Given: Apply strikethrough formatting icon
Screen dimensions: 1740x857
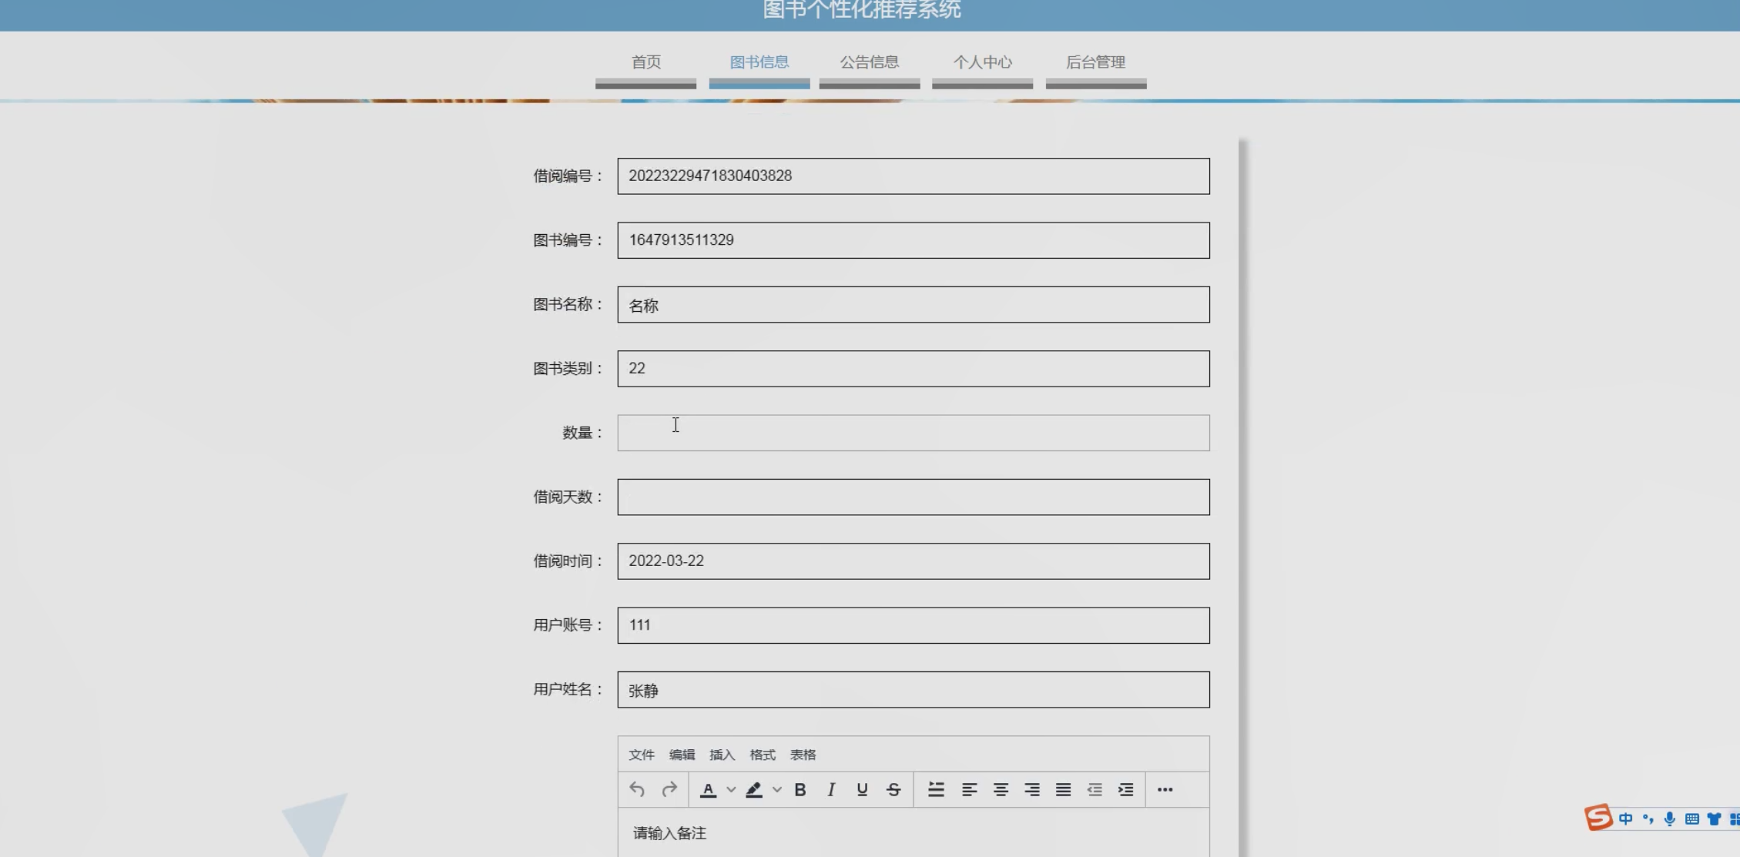Looking at the screenshot, I should (x=893, y=789).
